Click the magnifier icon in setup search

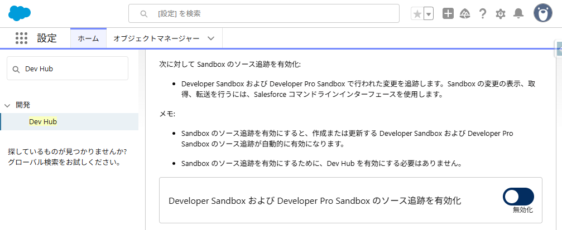[144, 14]
